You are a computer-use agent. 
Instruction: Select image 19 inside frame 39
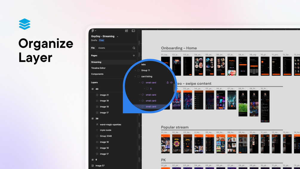coord(104,148)
